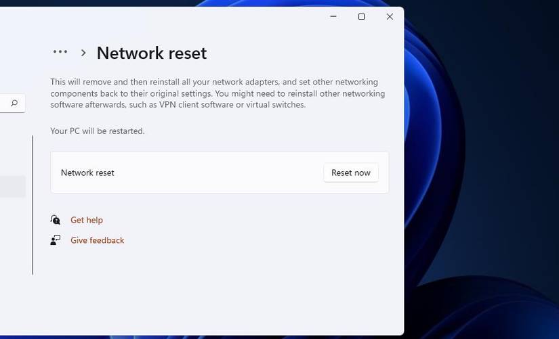Click the Network reset card label
This screenshot has width=559, height=339.
87,173
